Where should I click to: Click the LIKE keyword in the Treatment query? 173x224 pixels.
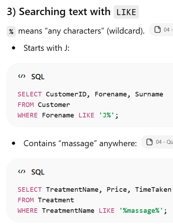tap(107, 211)
